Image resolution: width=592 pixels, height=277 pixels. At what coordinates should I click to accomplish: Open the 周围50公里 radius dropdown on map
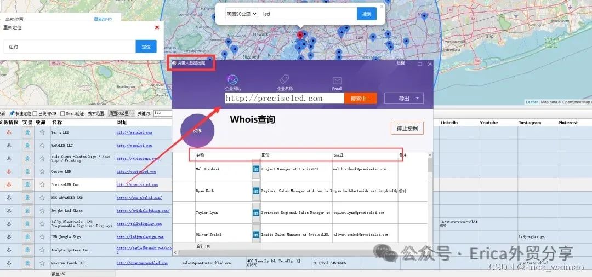tap(242, 14)
